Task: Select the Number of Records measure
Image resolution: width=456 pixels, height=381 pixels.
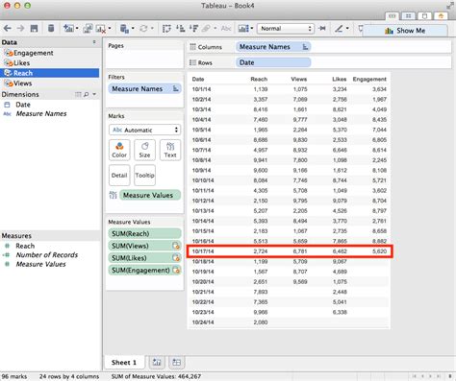Action: click(47, 255)
